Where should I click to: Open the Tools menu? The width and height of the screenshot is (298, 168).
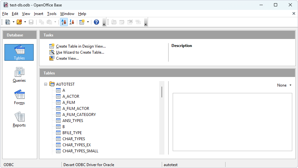tap(52, 14)
